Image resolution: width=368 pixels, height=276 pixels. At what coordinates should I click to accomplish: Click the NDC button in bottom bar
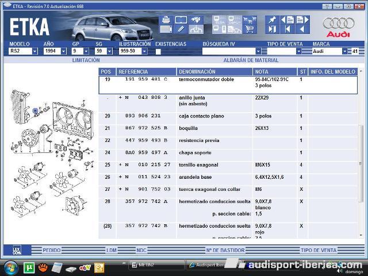[141, 250]
